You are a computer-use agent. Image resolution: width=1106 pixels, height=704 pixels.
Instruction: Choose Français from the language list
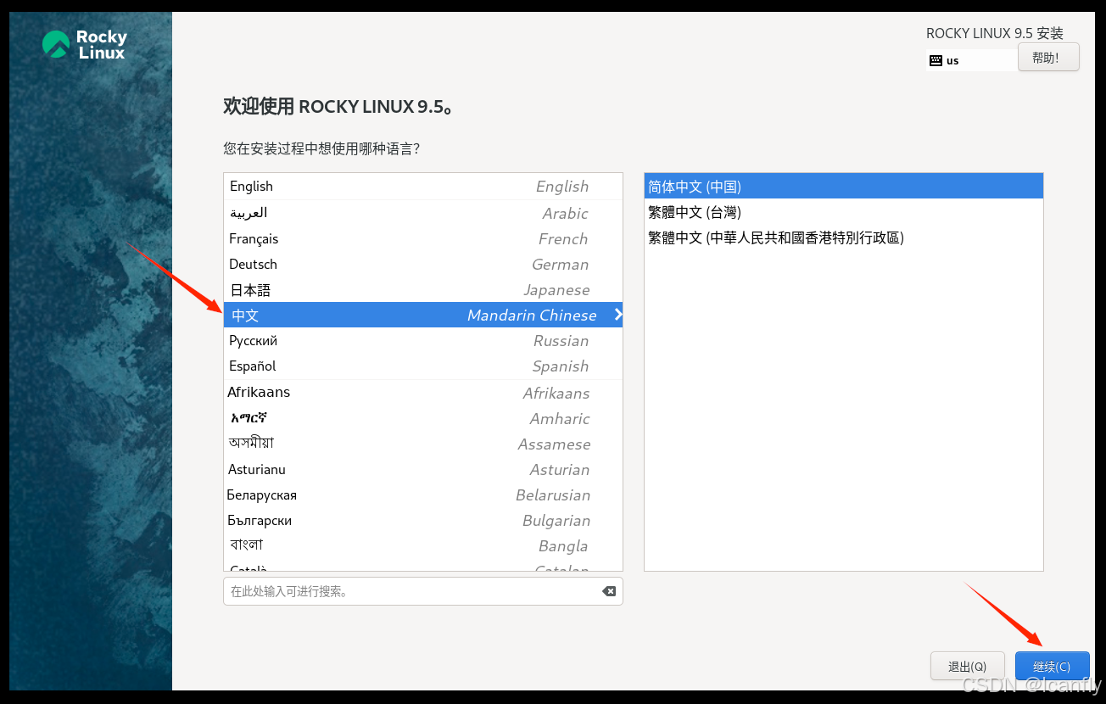tap(423, 238)
